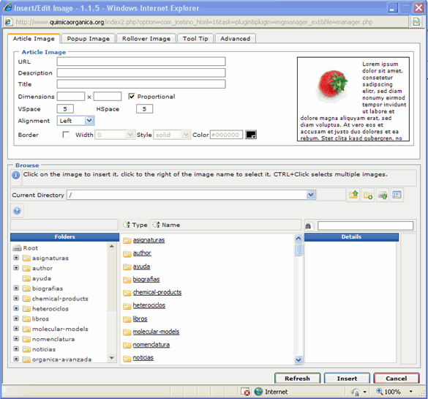Image resolution: width=428 pixels, height=399 pixels.
Task: Toggle the Proportional checkbox
Action: (x=132, y=97)
